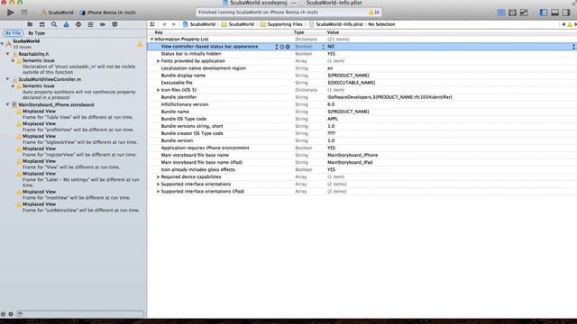Open the NO value popup at row end
Viewport: 577px width, 324px height.
573,47
